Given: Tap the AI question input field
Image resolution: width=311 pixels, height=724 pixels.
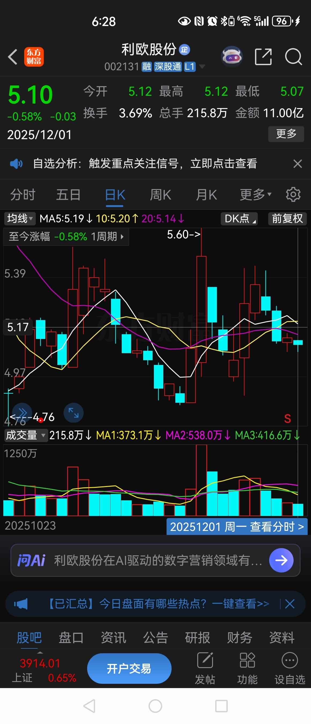Looking at the screenshot, I should click(155, 560).
